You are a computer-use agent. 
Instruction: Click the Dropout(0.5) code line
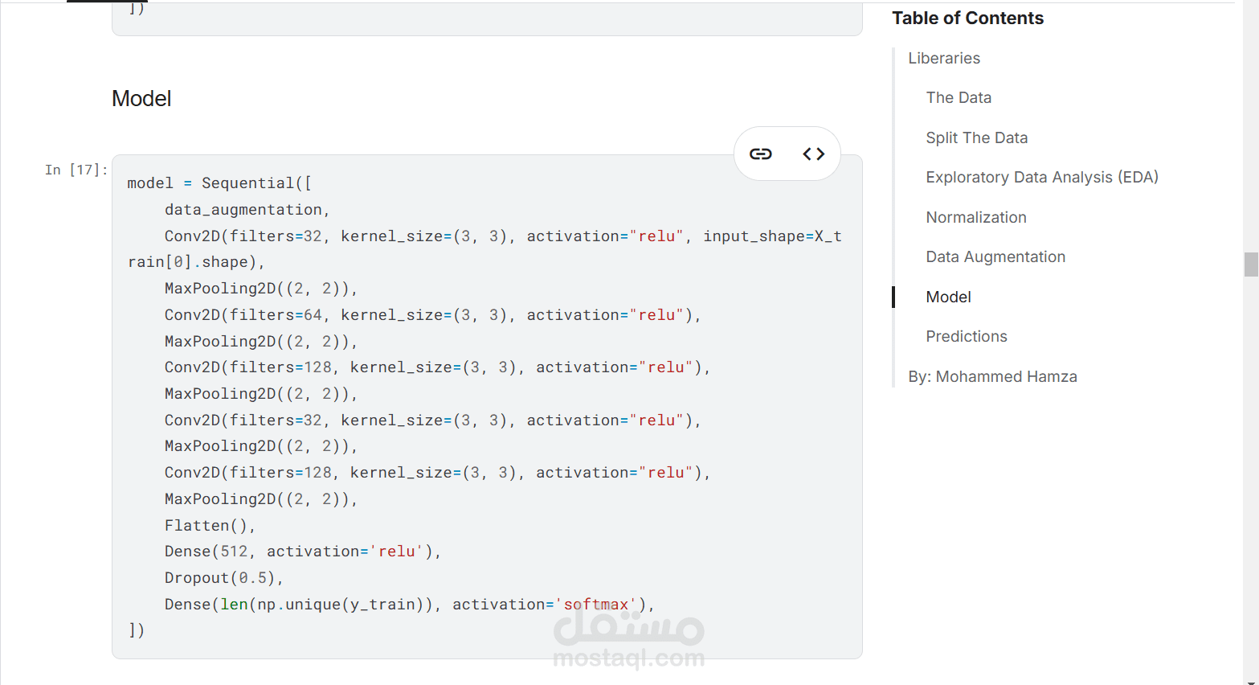(223, 578)
